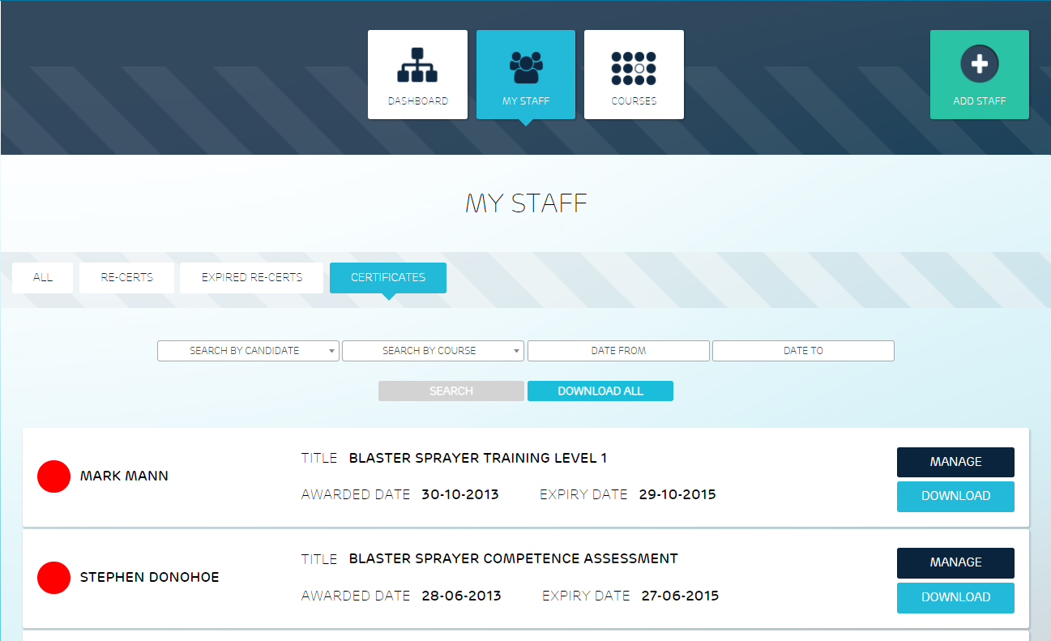Select the Re-Certs tab

126,277
